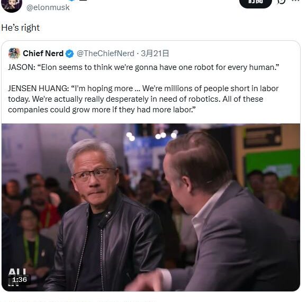Click the JENSEN HUANG quote paragraph
Image resolution: width=307 pixels, height=302 pixels.
pos(143,99)
